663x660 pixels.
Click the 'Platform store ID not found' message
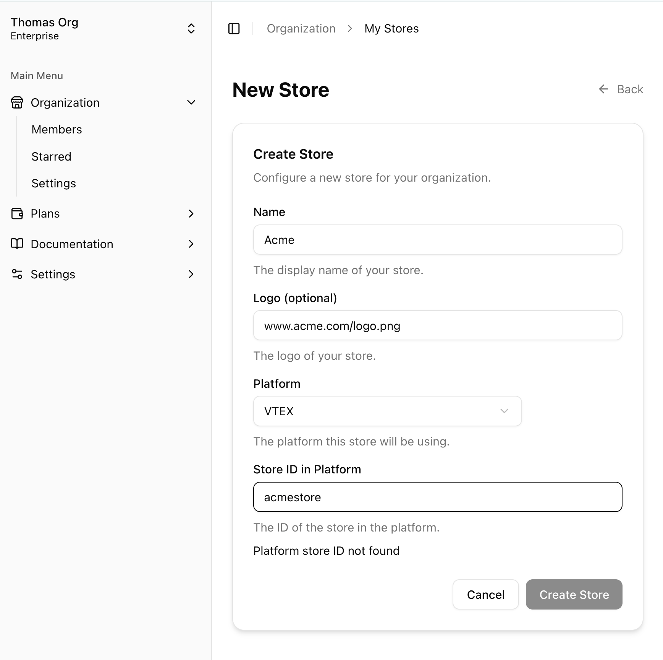[x=326, y=551]
